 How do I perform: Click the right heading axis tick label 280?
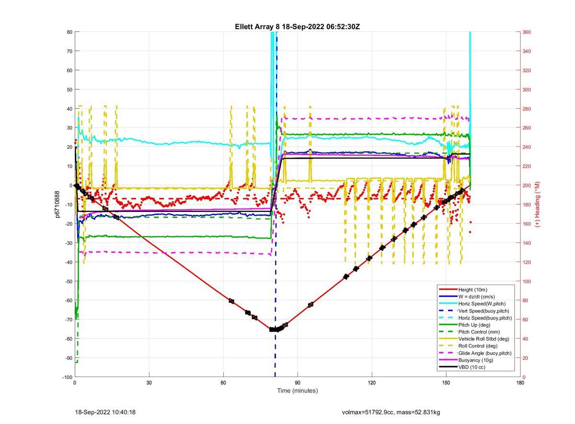coord(527,109)
